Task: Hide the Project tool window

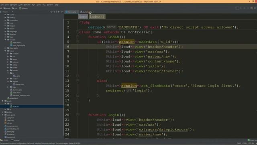Action: tap(62, 12)
